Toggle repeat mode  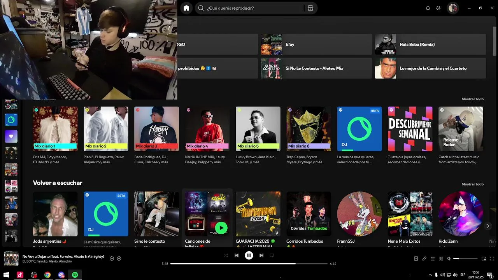(x=272, y=255)
